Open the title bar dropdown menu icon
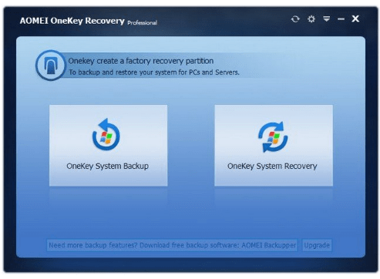Screen dimensions: 380x279 (x=327, y=18)
